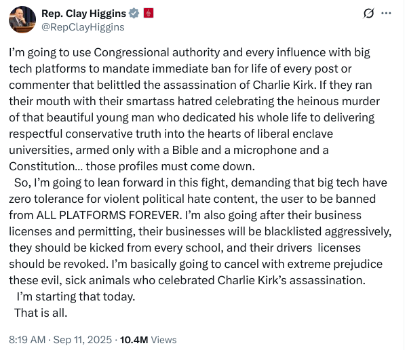407x350 pixels.
Task: Open the Grok explain-post icon
Action: coord(370,14)
